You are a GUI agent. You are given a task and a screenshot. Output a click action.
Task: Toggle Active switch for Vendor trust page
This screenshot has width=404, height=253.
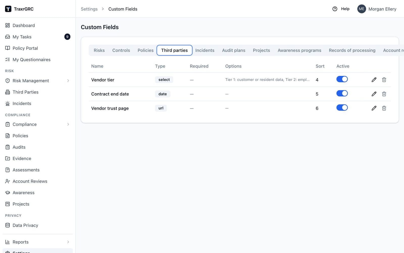[342, 108]
